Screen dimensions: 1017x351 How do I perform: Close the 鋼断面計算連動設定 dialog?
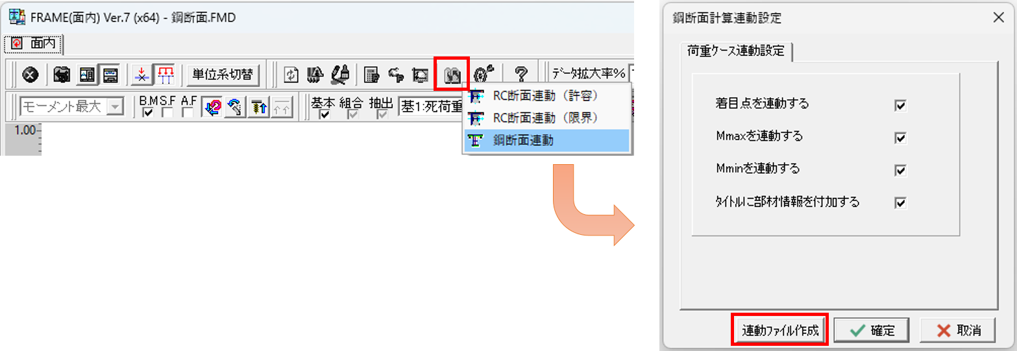point(999,17)
